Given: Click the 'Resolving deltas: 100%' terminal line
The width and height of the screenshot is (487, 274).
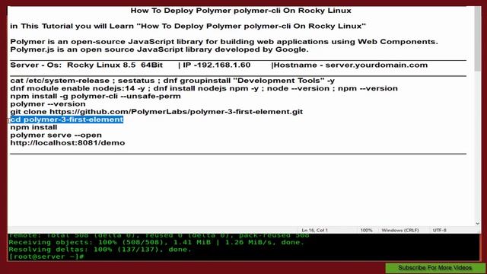Looking at the screenshot, I should 100,250.
